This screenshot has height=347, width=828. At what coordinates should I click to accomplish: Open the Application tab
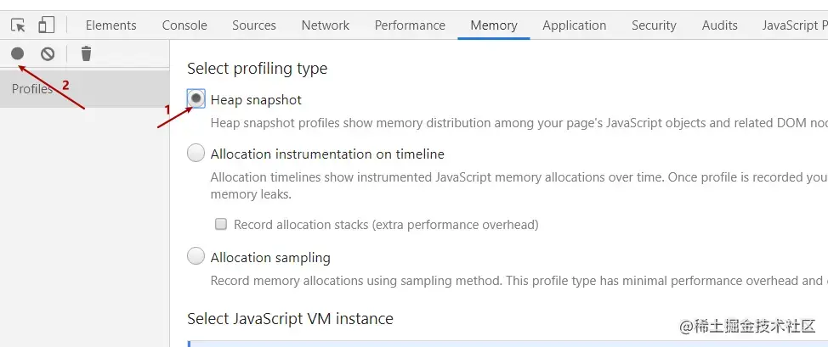tap(575, 25)
